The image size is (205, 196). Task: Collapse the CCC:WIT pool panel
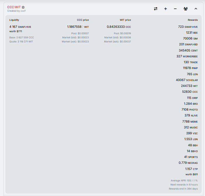tap(196, 9)
